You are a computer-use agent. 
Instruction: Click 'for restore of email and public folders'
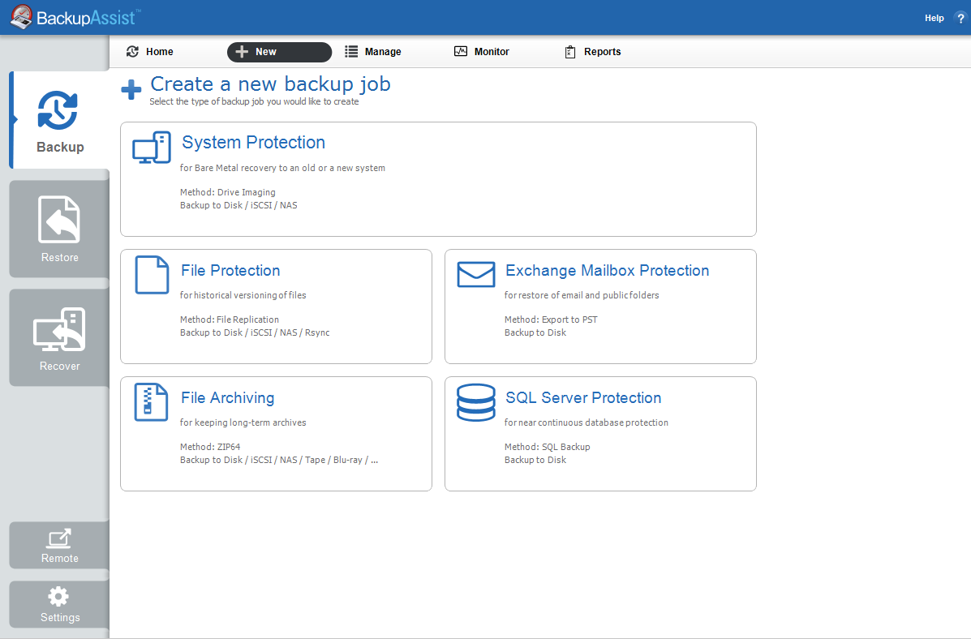[x=582, y=295]
